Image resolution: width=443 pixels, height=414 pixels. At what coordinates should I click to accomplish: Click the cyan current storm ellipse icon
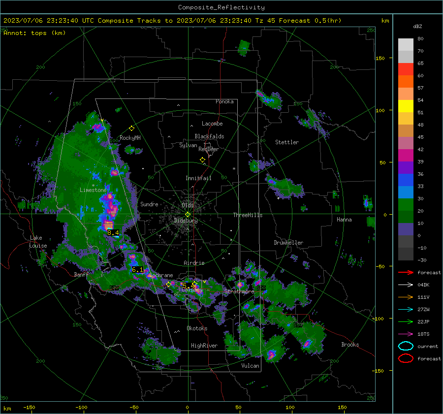click(x=406, y=346)
